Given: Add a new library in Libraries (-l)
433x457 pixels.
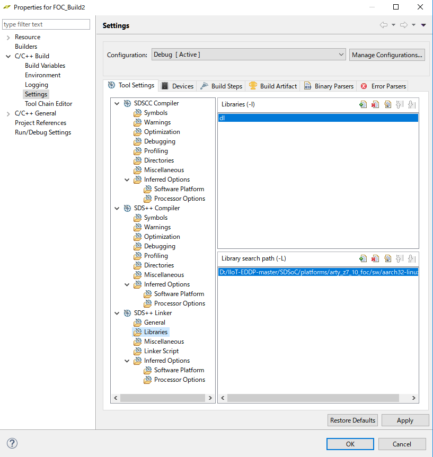Looking at the screenshot, I should click(x=363, y=104).
